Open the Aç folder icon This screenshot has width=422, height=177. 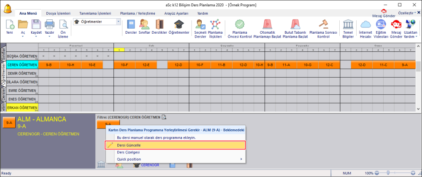(23, 24)
